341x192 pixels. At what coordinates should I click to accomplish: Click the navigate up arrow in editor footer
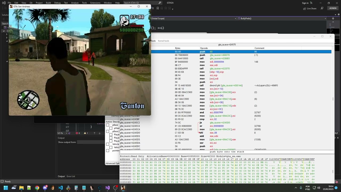[x=94, y=133]
